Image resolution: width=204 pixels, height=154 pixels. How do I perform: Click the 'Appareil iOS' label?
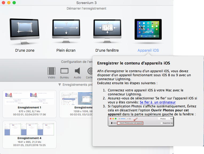tap(148, 50)
